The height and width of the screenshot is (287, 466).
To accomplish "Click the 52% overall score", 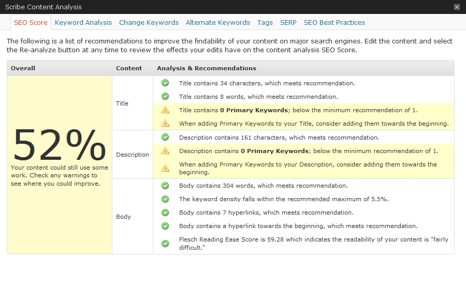I will click(x=60, y=145).
